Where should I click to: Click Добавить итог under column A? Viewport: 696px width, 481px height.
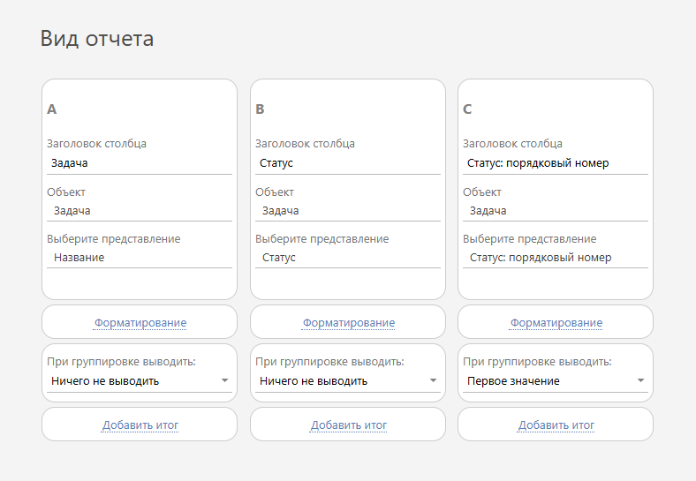tap(140, 425)
